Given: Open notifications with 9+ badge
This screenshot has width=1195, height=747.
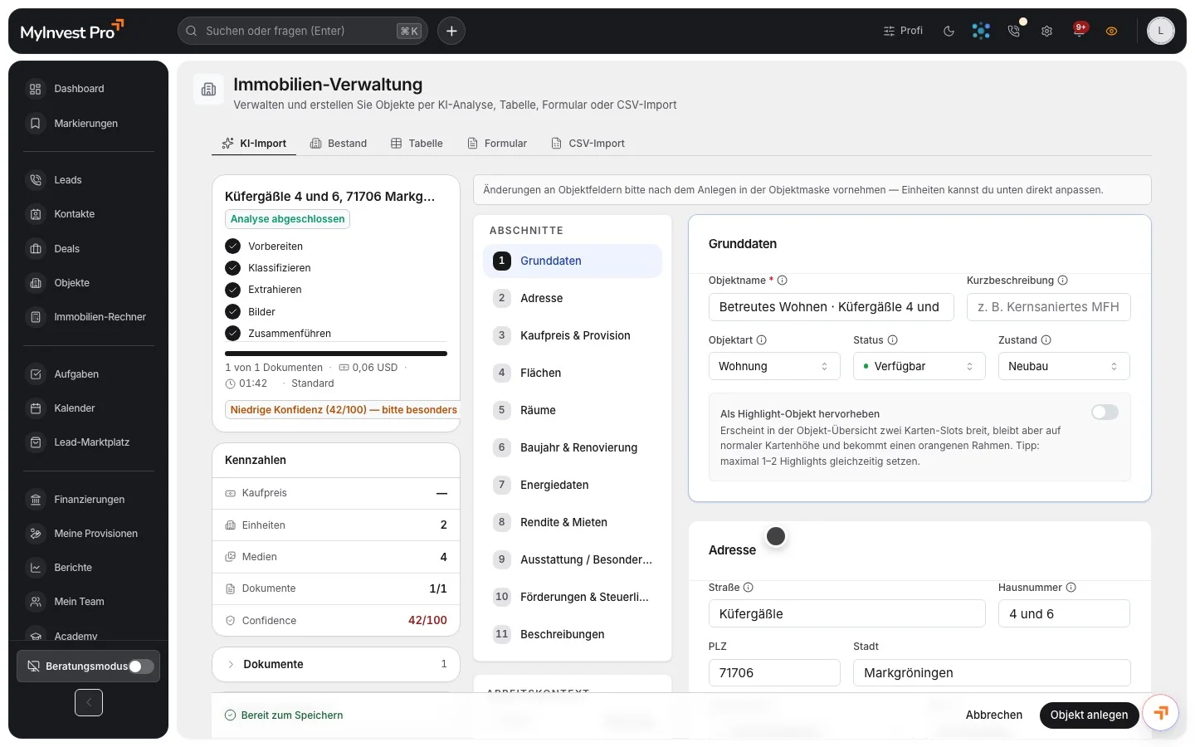Looking at the screenshot, I should [1079, 31].
